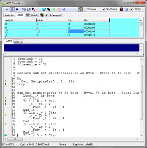Open the uP tab
This screenshot has width=147, height=148.
[44, 15]
